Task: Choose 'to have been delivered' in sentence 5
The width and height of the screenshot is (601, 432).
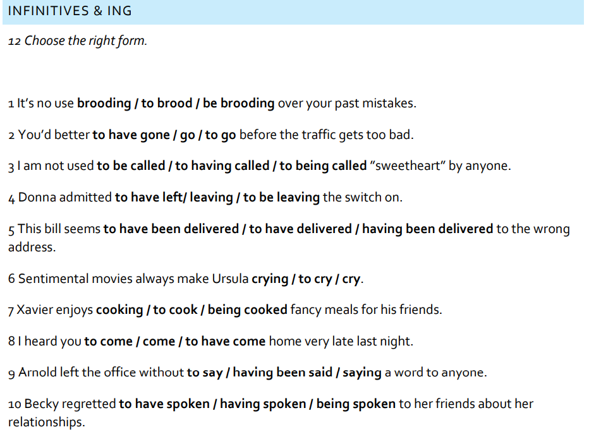Action: tap(170, 229)
